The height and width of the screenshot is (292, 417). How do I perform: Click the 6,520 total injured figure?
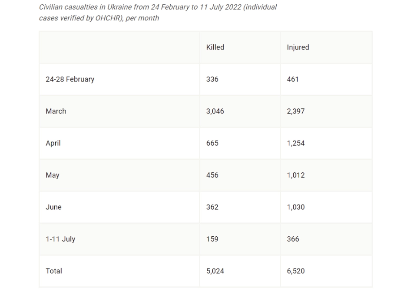[296, 271]
